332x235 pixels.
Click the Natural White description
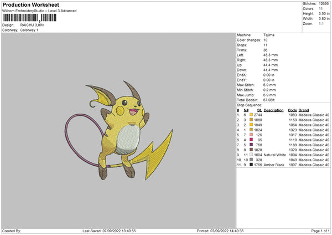(x=274, y=155)
